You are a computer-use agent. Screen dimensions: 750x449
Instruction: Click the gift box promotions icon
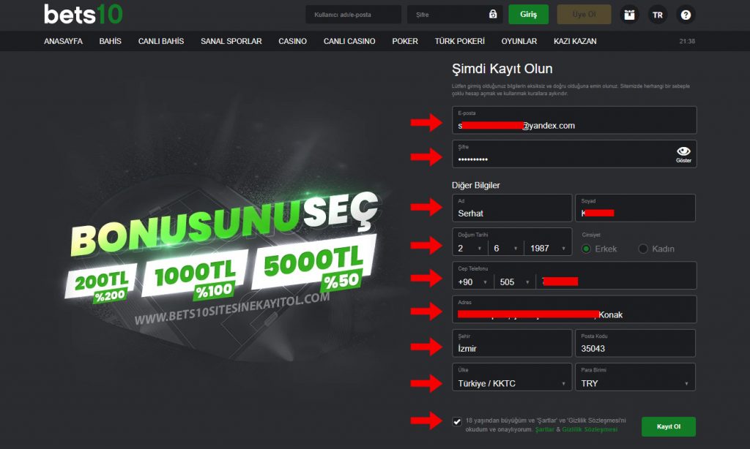(629, 15)
